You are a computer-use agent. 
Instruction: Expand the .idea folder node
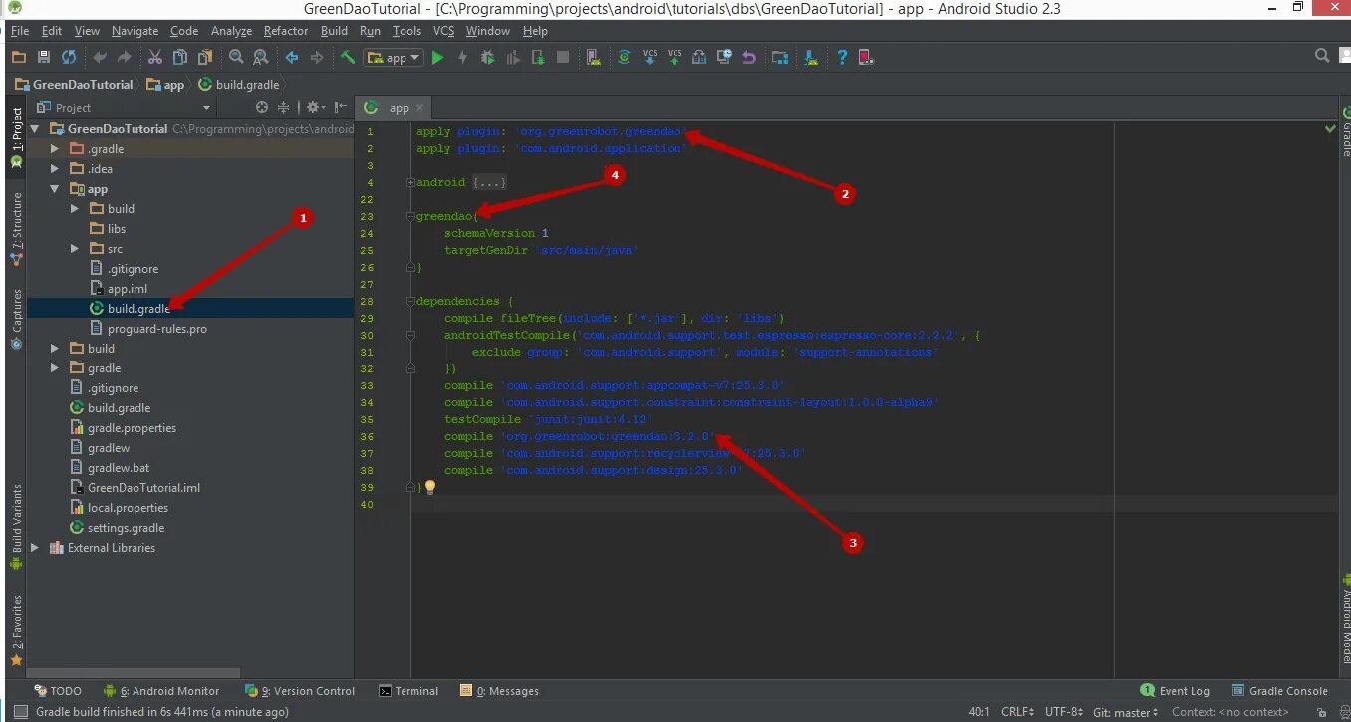tap(56, 169)
